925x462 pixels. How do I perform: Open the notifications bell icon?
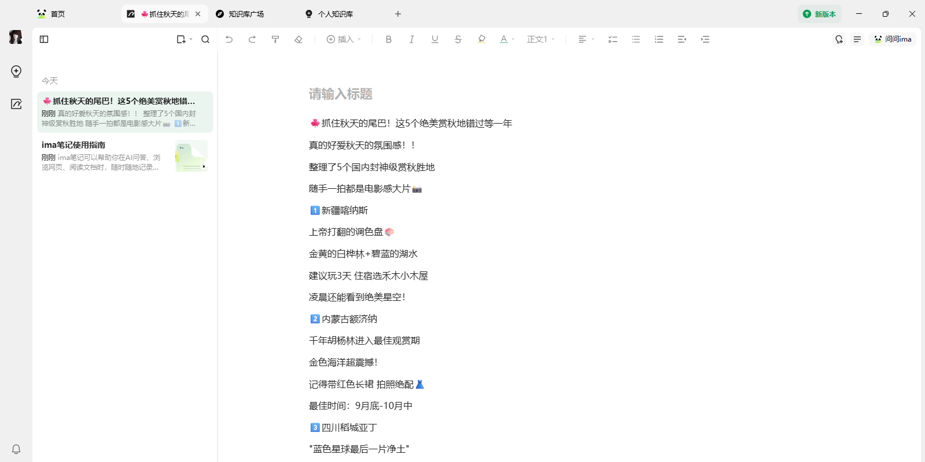tap(16, 449)
